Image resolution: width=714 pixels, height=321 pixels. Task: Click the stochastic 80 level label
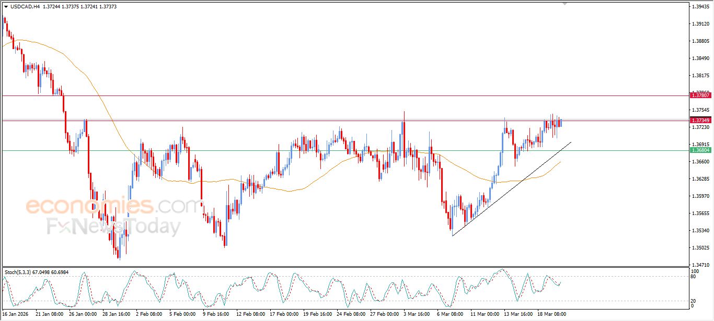694,277
